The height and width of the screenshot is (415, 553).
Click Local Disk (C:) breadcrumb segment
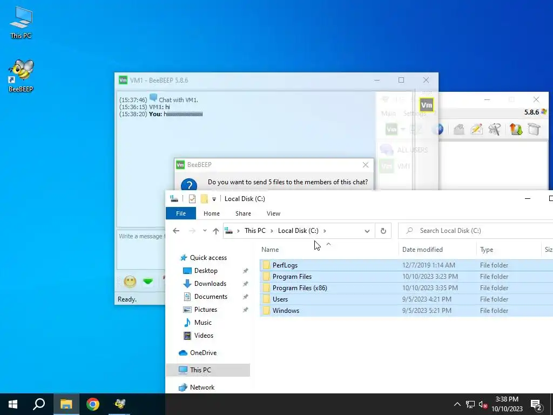click(x=298, y=231)
